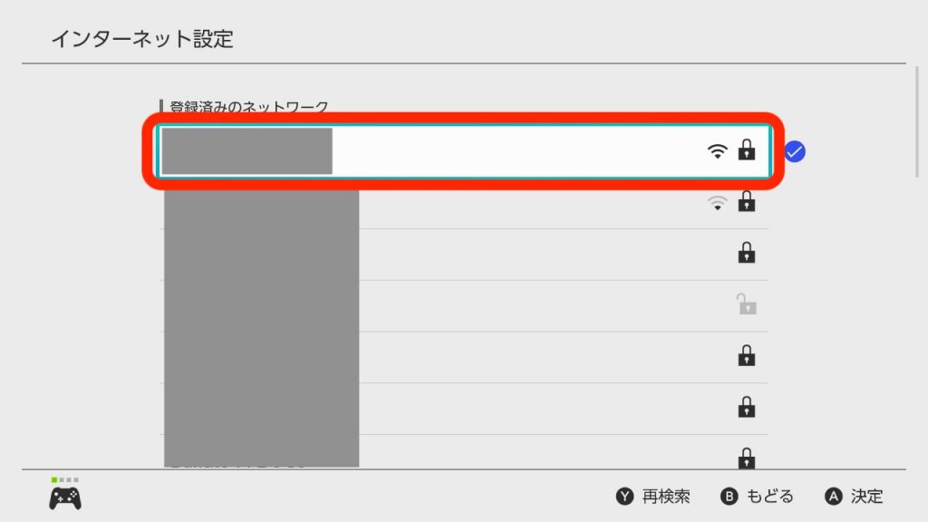Click the grayed open padlock icon
Image resolution: width=928 pixels, height=522 pixels.
[747, 304]
